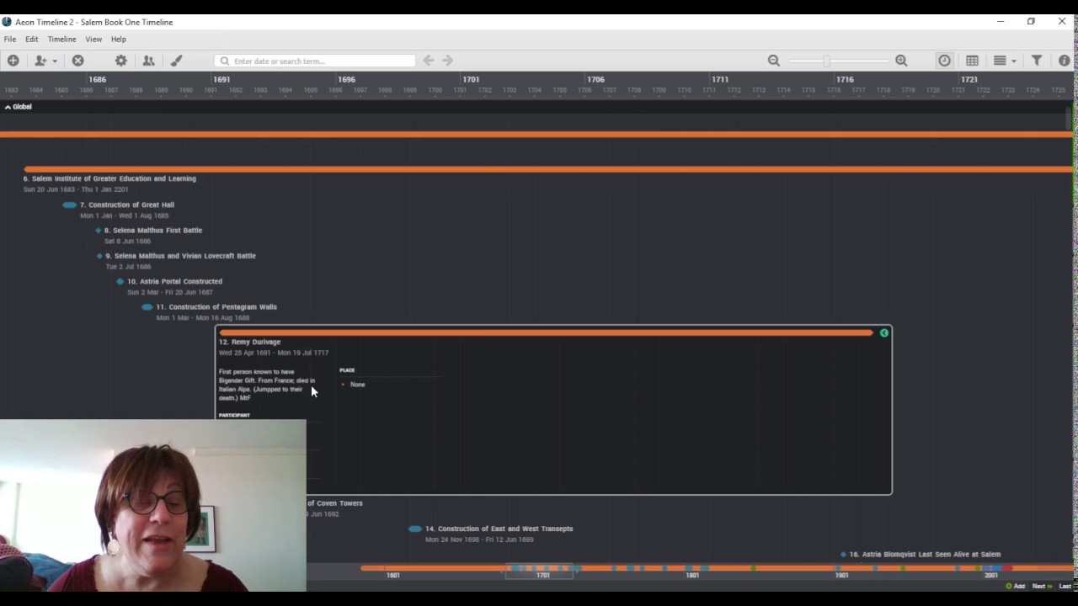Click the paintbrush color tool icon
The height and width of the screenshot is (606, 1078).
coord(176,61)
